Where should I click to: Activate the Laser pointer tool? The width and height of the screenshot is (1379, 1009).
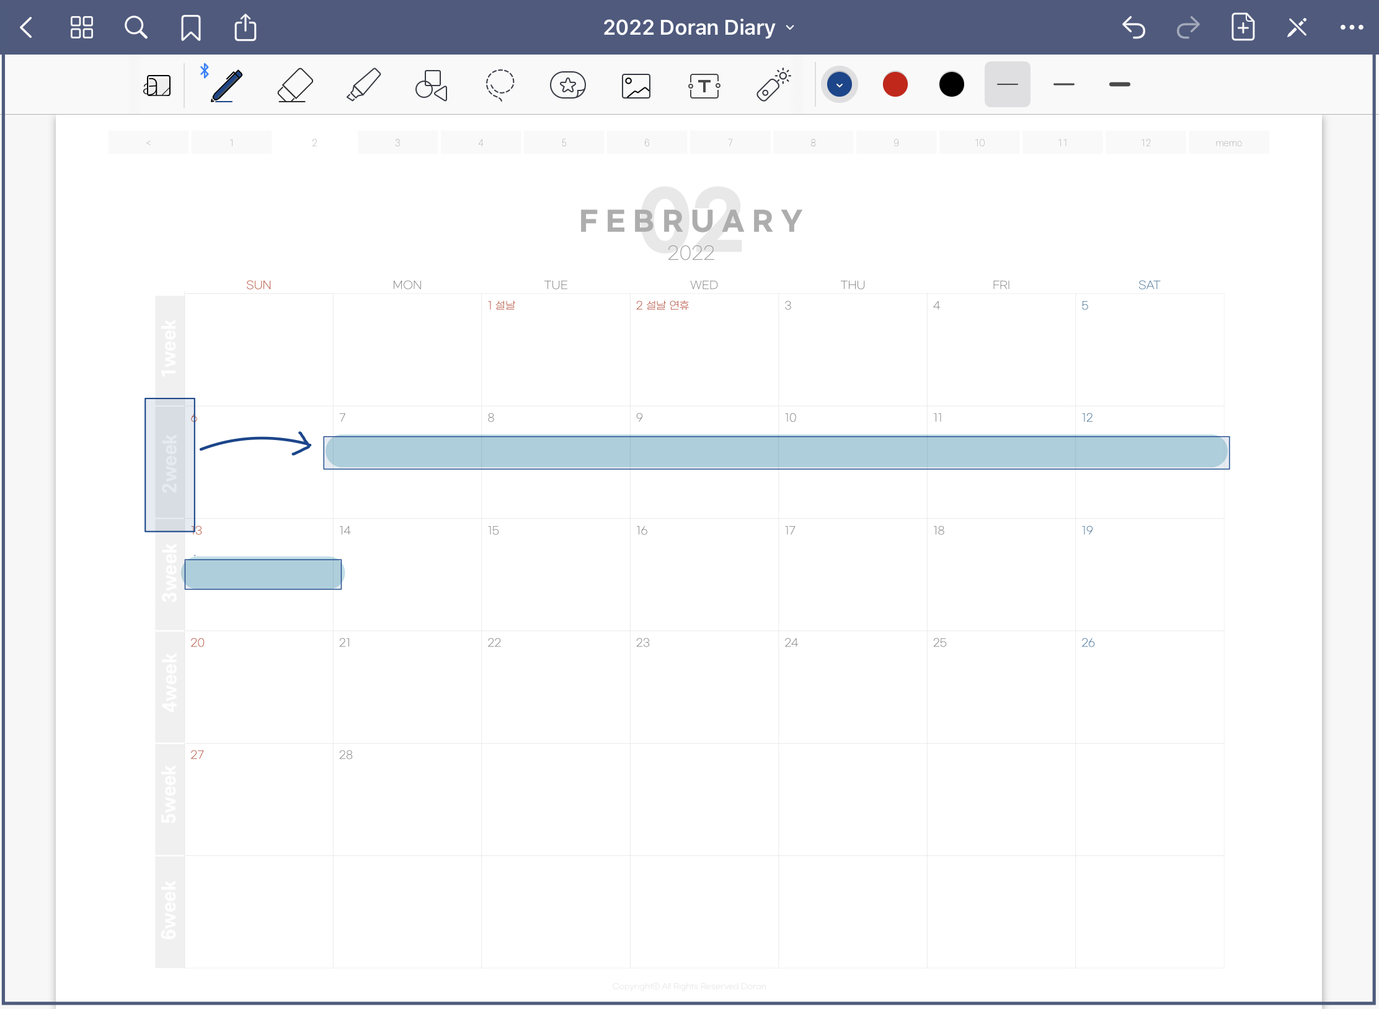[x=773, y=85]
